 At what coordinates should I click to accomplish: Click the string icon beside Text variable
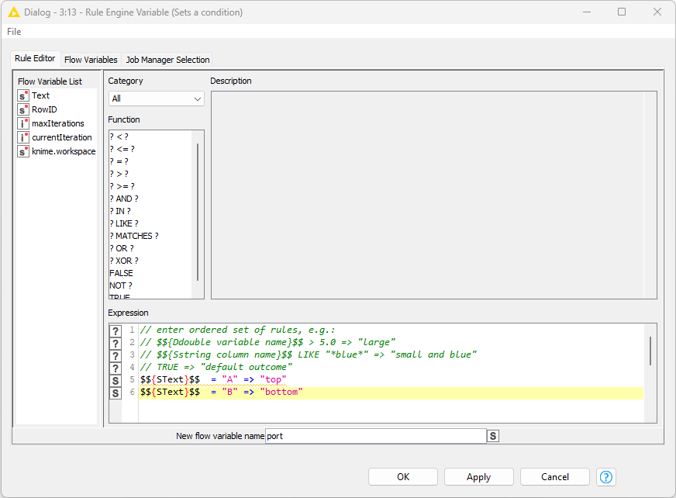(22, 95)
